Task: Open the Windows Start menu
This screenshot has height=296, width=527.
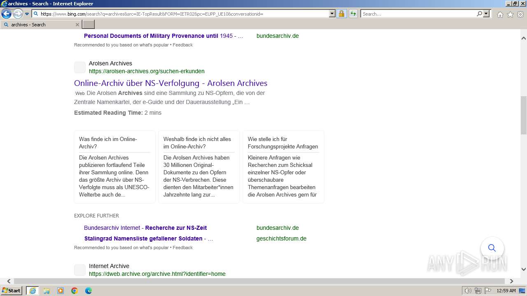Action: [x=12, y=291]
